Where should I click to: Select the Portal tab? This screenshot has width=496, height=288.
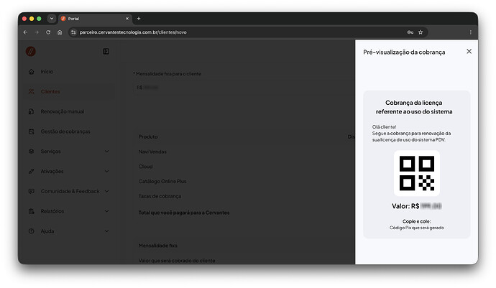[x=95, y=19]
